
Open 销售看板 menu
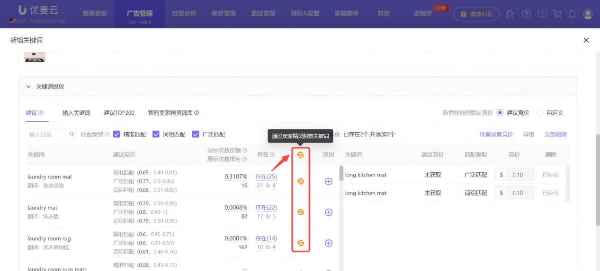tap(94, 13)
